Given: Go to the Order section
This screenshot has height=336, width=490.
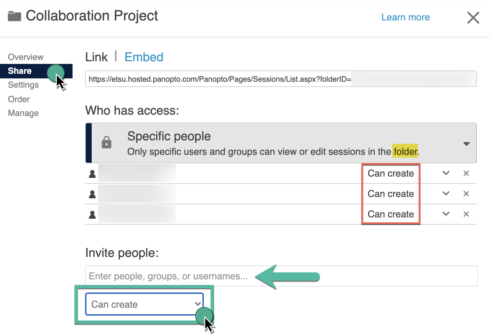Looking at the screenshot, I should click(19, 99).
